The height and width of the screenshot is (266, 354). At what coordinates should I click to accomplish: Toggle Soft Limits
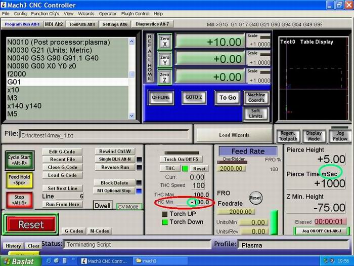pos(256,113)
